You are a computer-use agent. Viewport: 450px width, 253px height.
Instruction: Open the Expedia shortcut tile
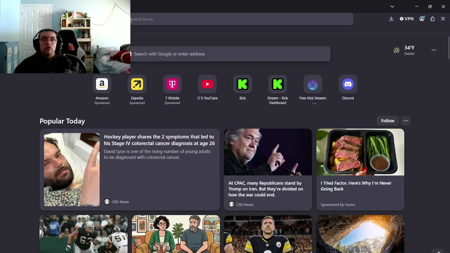(137, 84)
